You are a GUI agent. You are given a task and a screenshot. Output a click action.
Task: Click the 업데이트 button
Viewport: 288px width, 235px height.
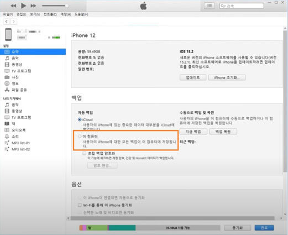[193, 77]
